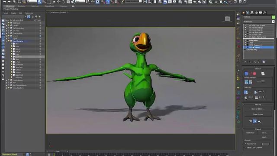This screenshot has height=156, width=277.
Task: Click the Open UV Editor button
Action: pyautogui.click(x=258, y=109)
